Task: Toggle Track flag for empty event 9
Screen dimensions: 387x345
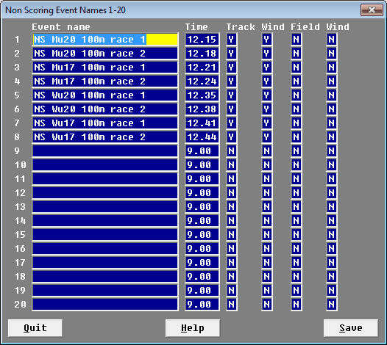Action: [231, 150]
